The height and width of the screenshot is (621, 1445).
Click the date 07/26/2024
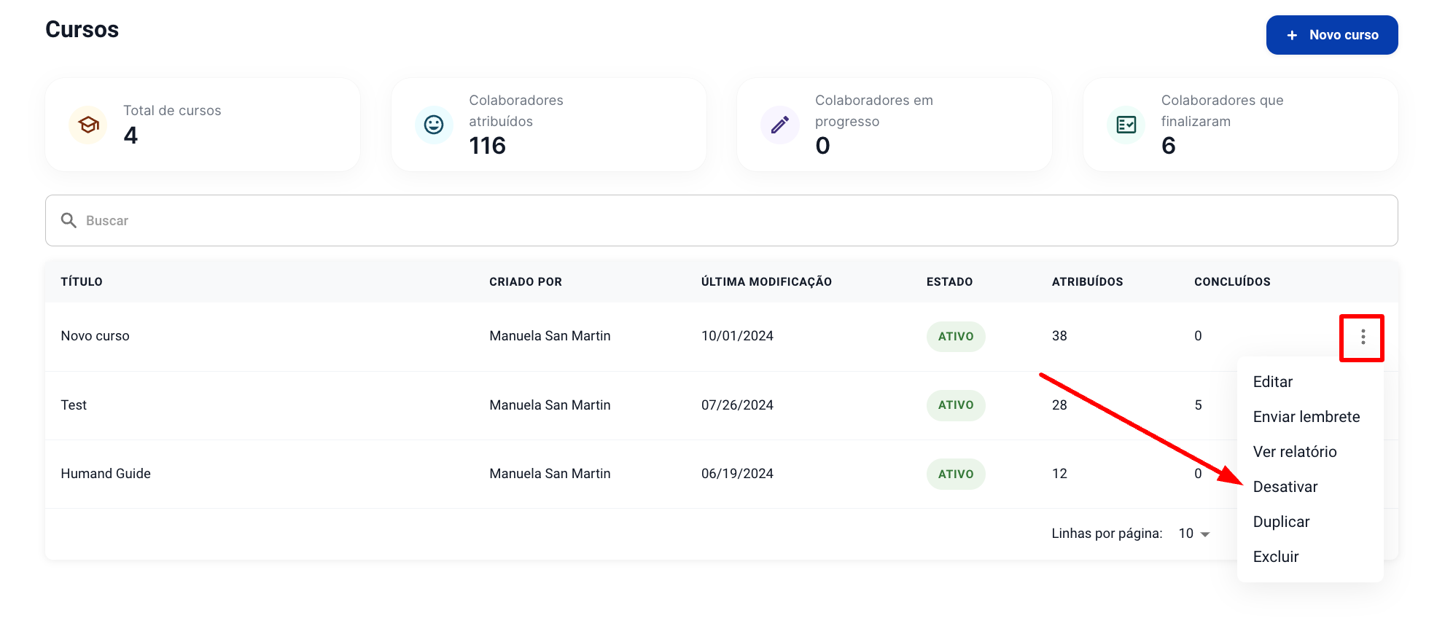(x=737, y=405)
